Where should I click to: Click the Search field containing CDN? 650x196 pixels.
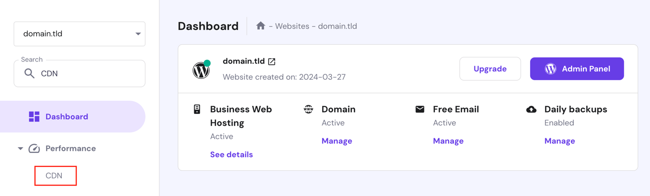click(79, 74)
